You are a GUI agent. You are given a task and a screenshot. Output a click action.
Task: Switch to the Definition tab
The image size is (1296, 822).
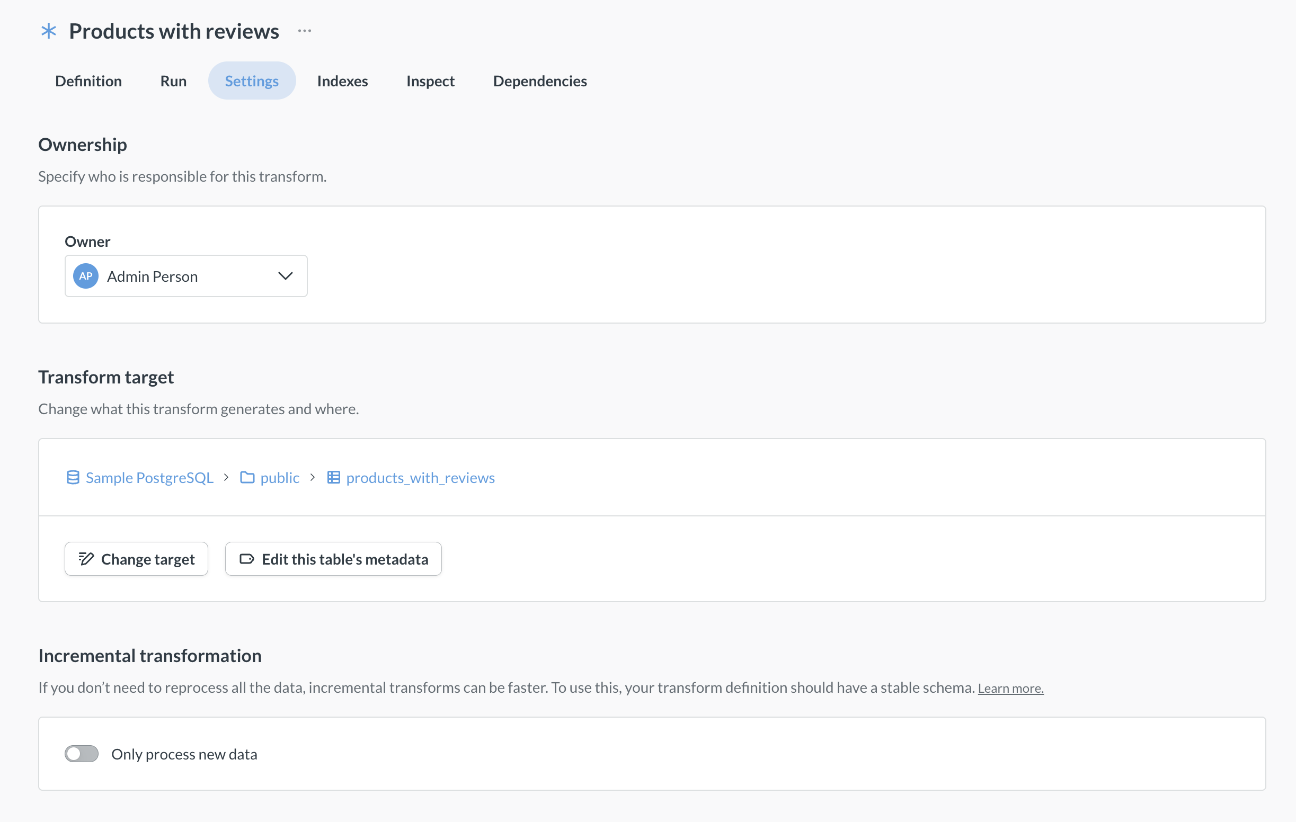88,81
